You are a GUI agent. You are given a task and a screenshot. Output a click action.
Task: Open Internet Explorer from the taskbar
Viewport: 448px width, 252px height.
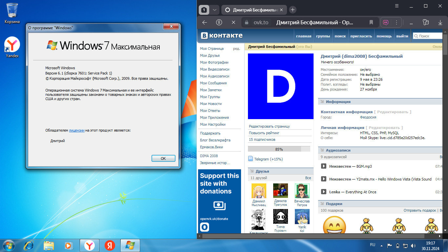tap(29, 245)
